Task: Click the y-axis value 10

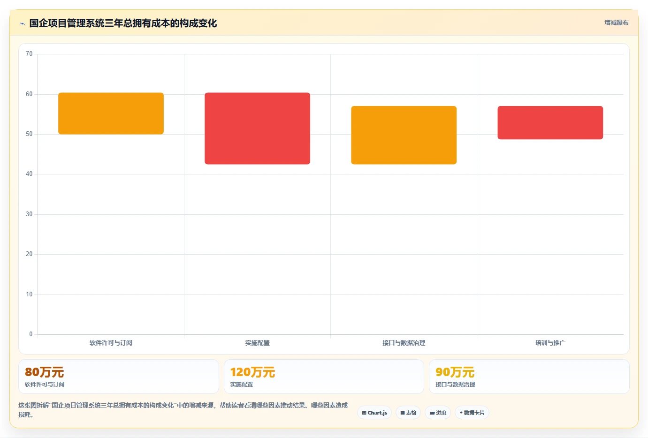Action: [x=29, y=295]
